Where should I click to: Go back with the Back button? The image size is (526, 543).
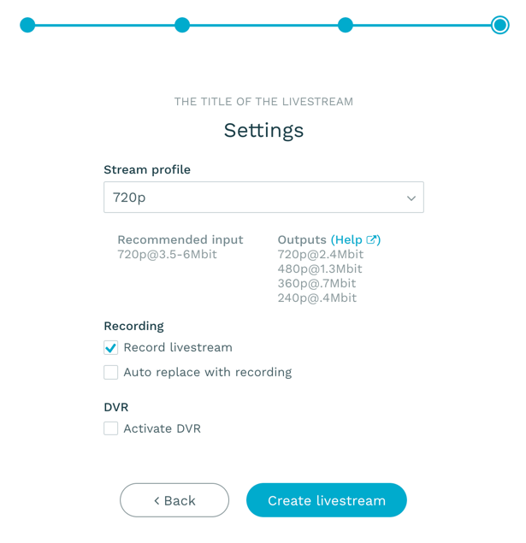pyautogui.click(x=174, y=500)
